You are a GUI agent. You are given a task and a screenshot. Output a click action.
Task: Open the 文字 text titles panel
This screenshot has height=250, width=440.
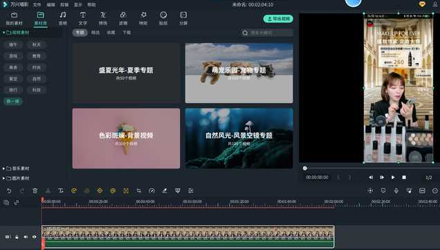tap(83, 19)
